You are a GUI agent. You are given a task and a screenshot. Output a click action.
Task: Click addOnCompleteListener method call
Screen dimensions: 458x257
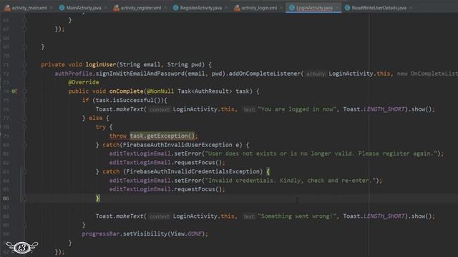tap(264, 74)
